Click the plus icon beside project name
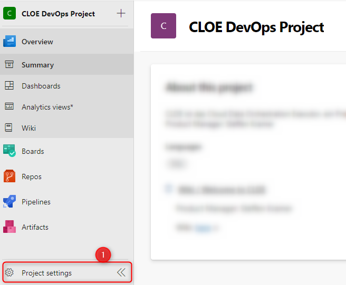Viewport: 346px width, 285px height. coord(121,14)
